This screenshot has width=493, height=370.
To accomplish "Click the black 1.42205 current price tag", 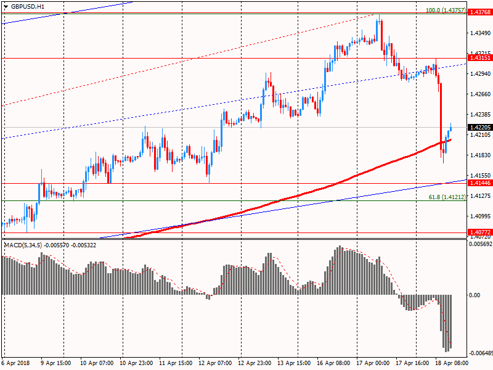I will [x=480, y=128].
